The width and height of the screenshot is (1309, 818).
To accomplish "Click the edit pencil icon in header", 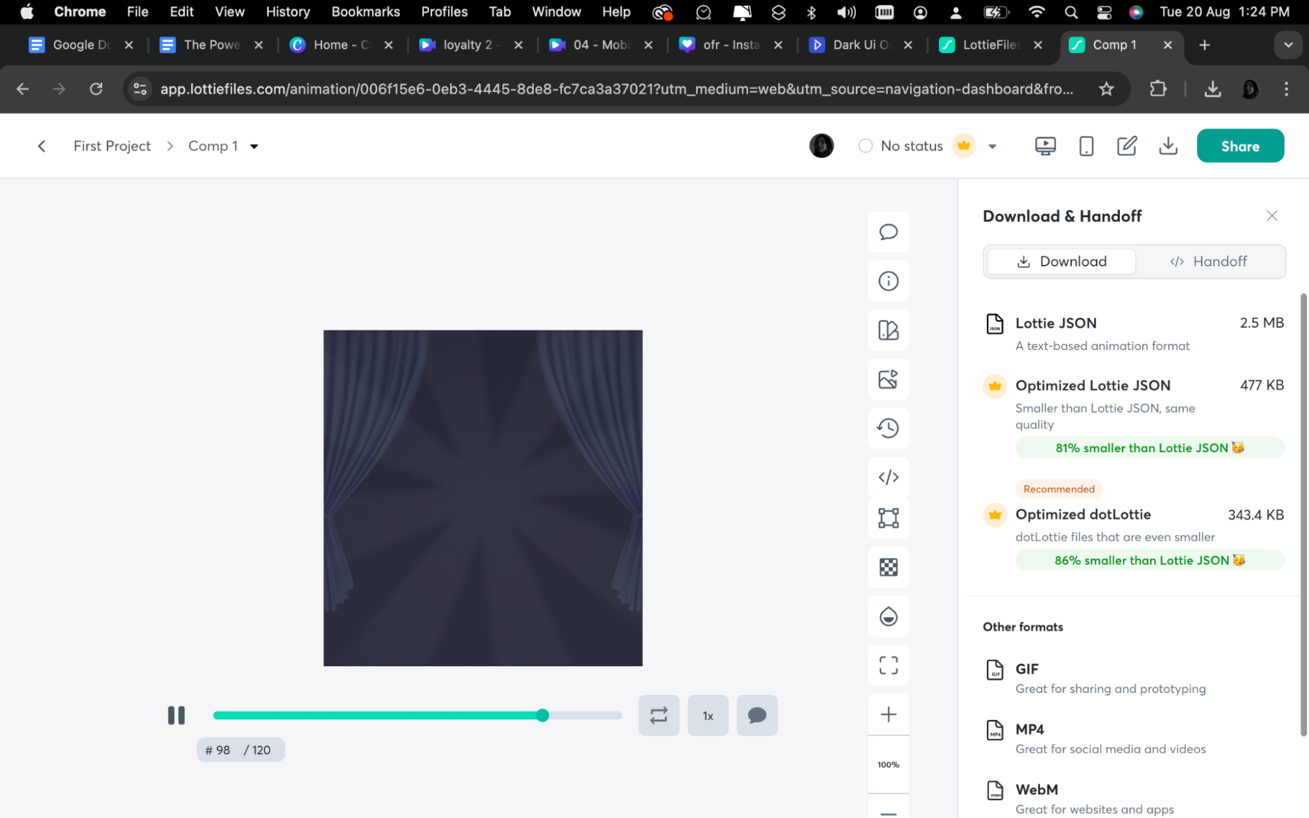I will point(1126,146).
